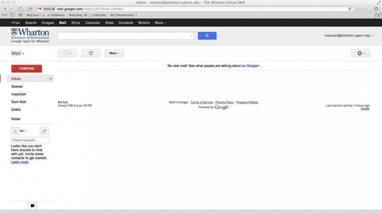Click the Safari iCloud tabs icon
Viewport: 382px width, 214px height.
(x=21, y=9)
